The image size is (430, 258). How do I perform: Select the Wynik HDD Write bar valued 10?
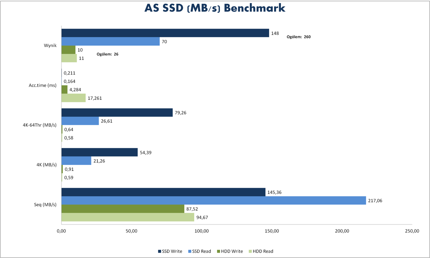click(69, 50)
